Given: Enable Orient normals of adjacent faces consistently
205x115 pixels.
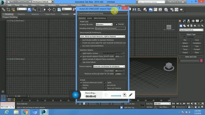Looking at the screenshot, I should (81, 59).
